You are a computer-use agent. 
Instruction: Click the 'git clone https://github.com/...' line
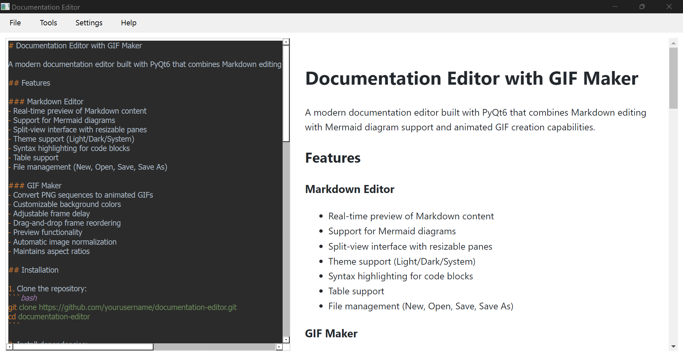[x=122, y=307]
